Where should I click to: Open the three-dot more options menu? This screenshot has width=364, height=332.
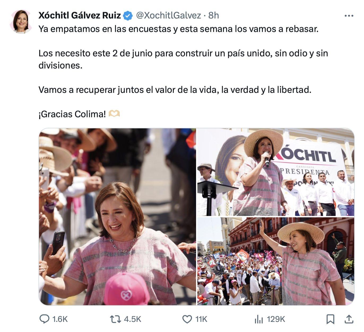point(349,16)
